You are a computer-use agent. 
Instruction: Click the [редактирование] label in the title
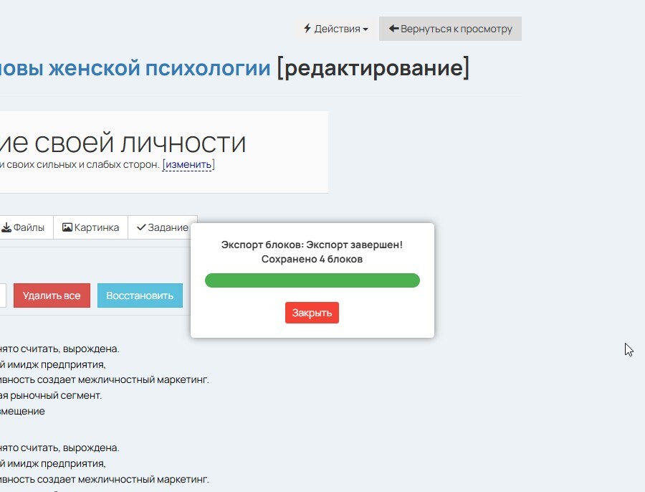373,69
